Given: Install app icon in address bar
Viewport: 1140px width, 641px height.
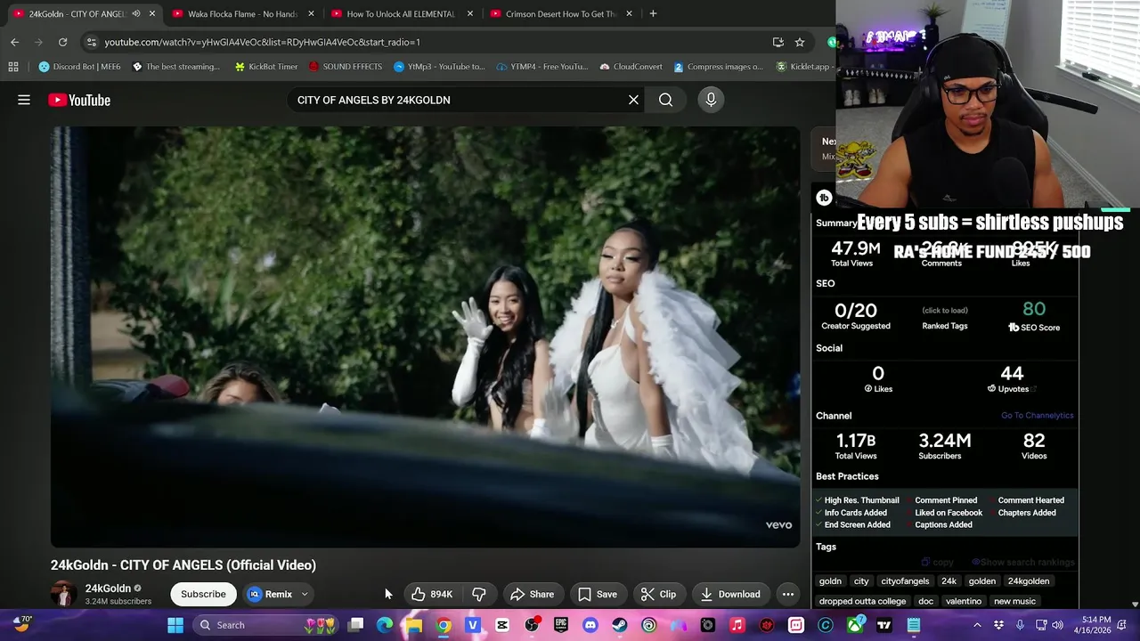Looking at the screenshot, I should coord(778,42).
